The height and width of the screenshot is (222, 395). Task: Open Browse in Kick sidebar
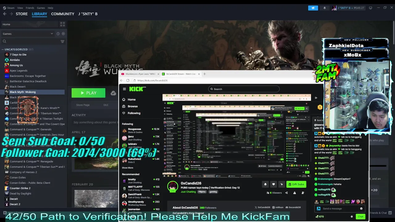point(132,106)
